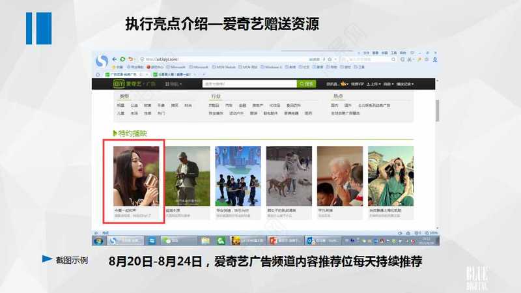Screen dimensions: 521x293
Task: Click the green 搜索 search button
Action: [x=306, y=84]
